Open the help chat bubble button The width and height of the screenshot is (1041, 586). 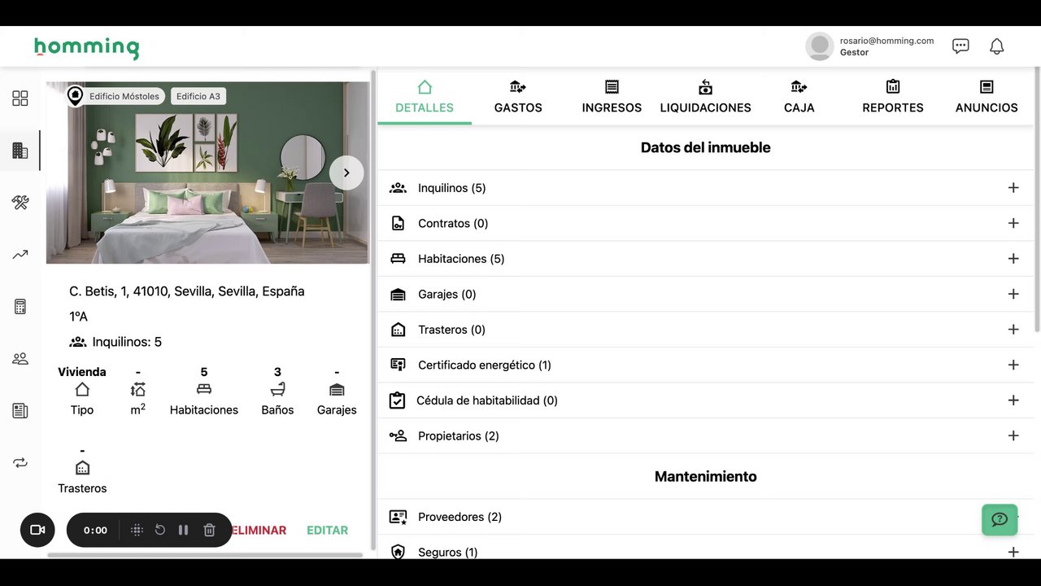click(1000, 519)
